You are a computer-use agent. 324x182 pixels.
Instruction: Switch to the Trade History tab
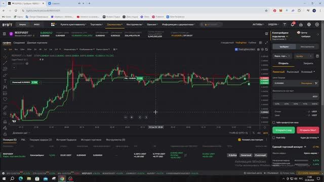tap(91, 140)
